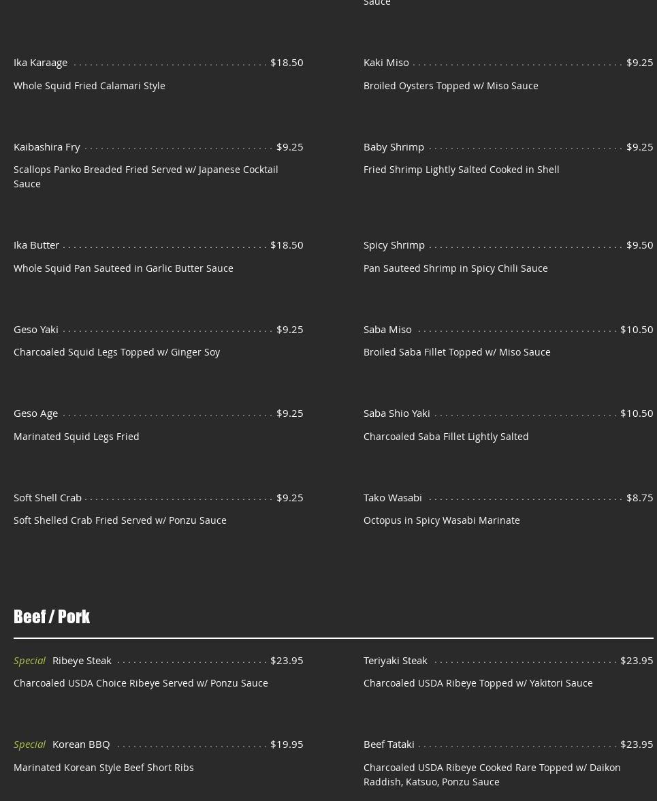
Task: Select the Ika Karaage menu item
Action: pyautogui.click(x=40, y=63)
